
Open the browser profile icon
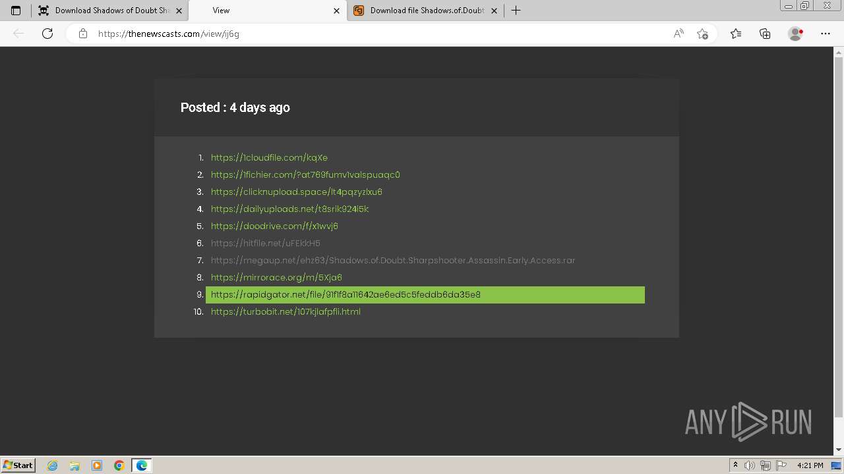click(x=795, y=34)
